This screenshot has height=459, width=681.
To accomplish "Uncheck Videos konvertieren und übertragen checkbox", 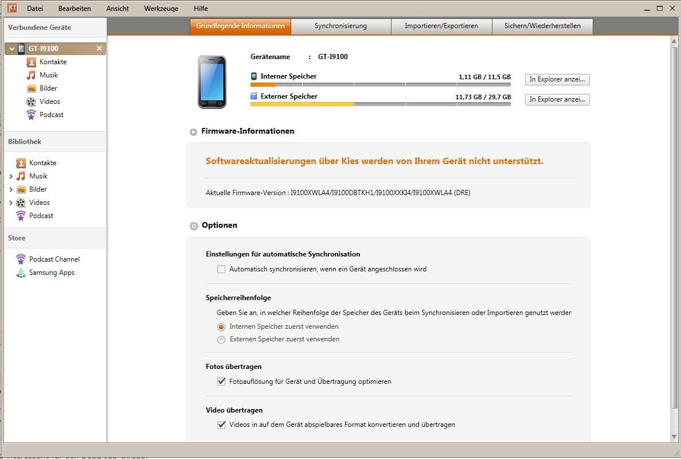I will 221,425.
